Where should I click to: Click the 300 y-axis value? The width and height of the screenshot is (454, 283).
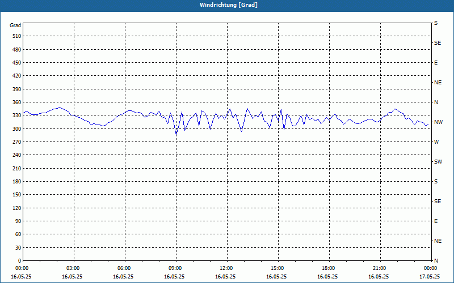coord(17,129)
